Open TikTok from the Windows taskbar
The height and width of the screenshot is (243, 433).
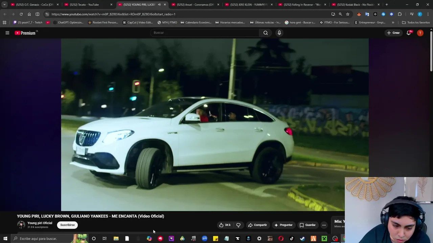click(x=292, y=239)
